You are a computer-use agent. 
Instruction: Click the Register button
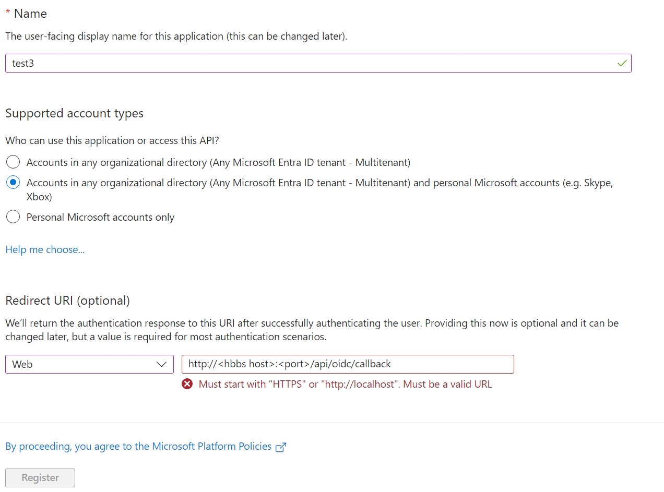click(x=40, y=478)
